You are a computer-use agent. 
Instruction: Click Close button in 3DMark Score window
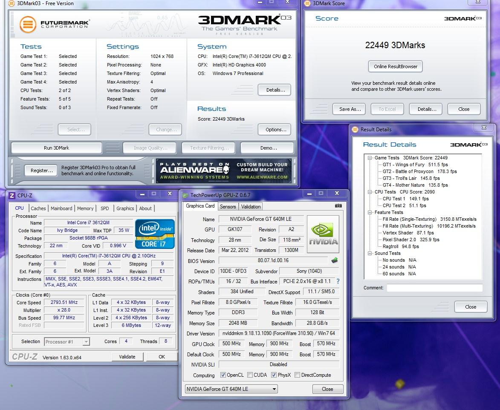(x=464, y=109)
